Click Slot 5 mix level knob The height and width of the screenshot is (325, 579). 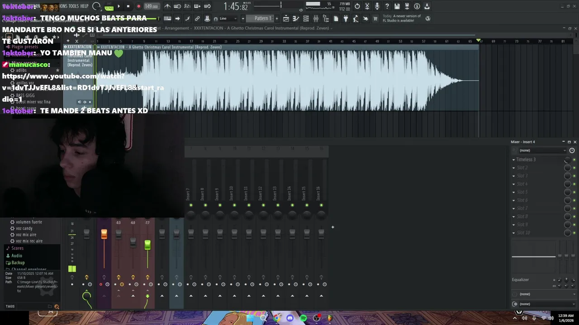coord(567,192)
